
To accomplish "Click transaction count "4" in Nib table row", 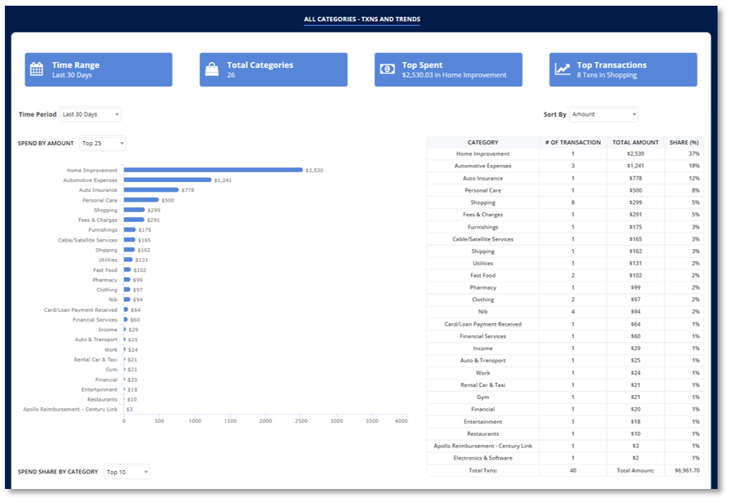I will point(573,312).
